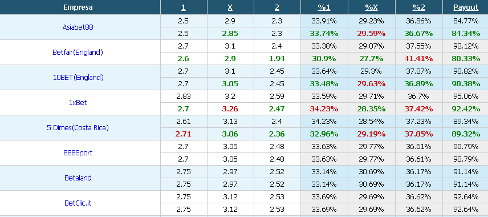Sort by the %X column header

371,7
